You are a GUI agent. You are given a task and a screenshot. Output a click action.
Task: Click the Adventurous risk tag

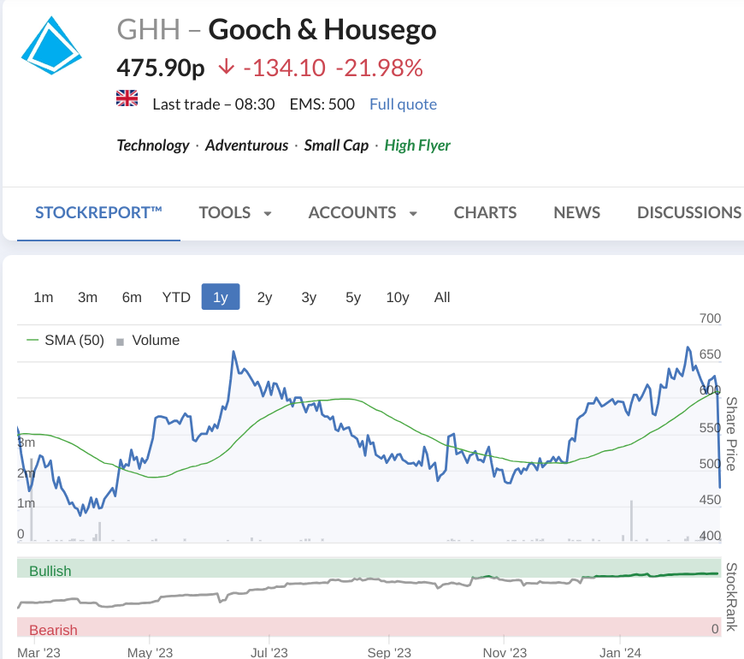[x=246, y=145]
